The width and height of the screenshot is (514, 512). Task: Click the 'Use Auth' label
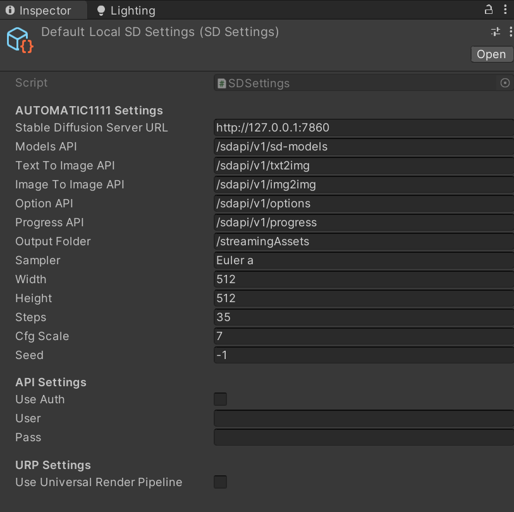40,399
